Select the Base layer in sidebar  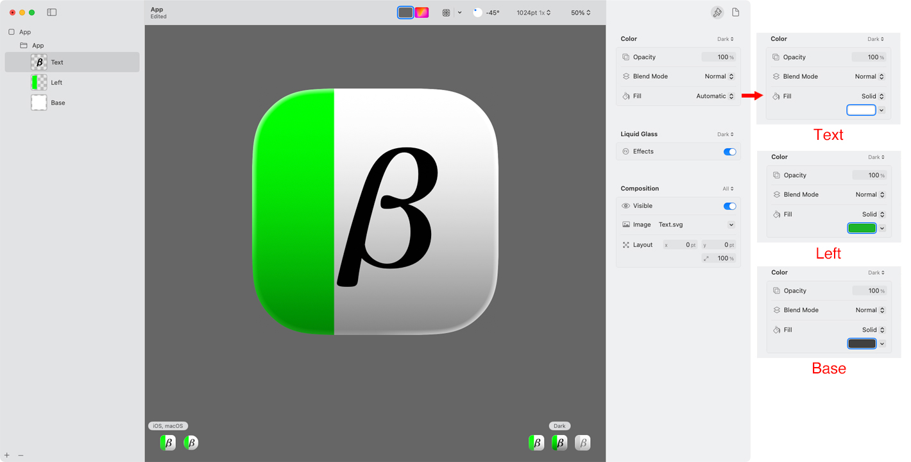[x=58, y=103]
